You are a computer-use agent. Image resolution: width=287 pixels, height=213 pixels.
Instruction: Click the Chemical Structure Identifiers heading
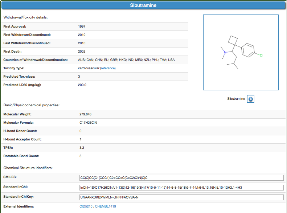tap(28, 168)
